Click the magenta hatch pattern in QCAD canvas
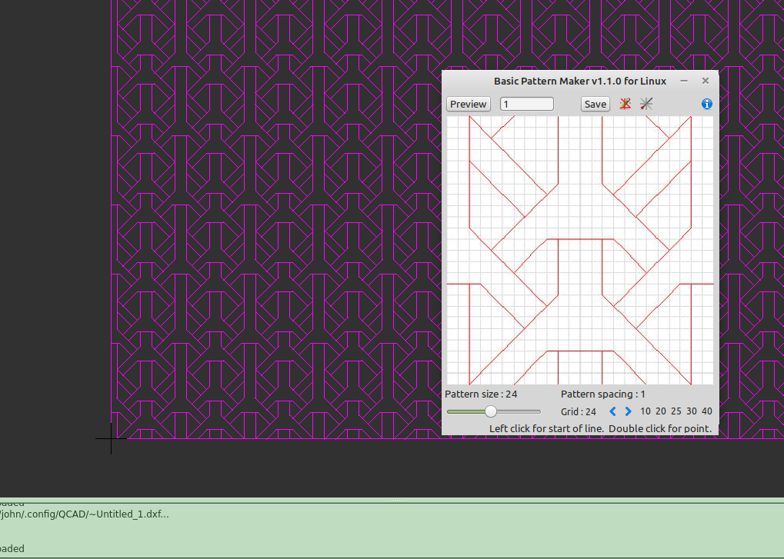The image size is (784, 559). pyautogui.click(x=269, y=231)
